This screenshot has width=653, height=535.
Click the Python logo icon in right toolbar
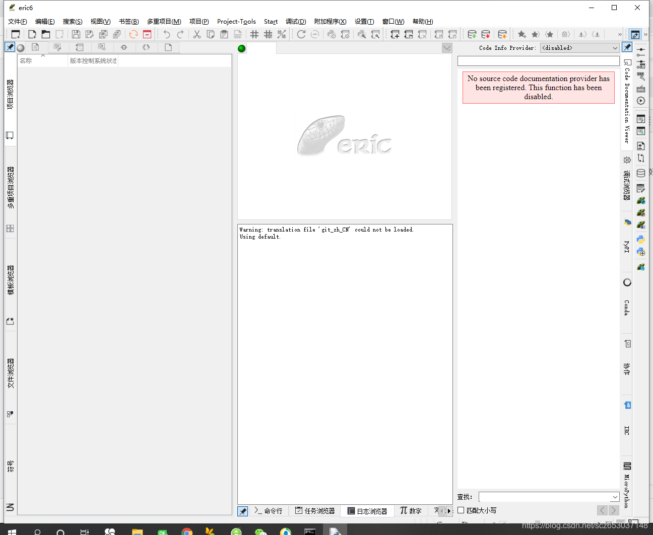point(641,240)
